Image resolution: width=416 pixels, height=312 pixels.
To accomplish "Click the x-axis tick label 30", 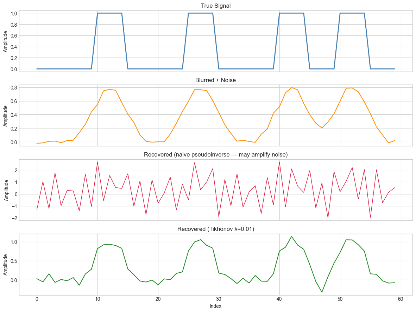I will pos(219,298).
